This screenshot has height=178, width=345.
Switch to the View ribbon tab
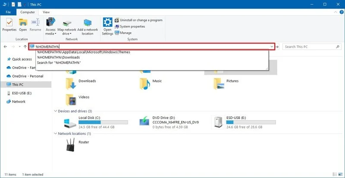(46, 12)
